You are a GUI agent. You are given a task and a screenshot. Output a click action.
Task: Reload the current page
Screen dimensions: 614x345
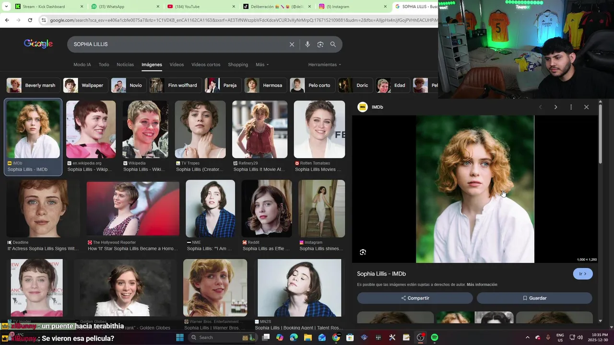click(x=30, y=20)
